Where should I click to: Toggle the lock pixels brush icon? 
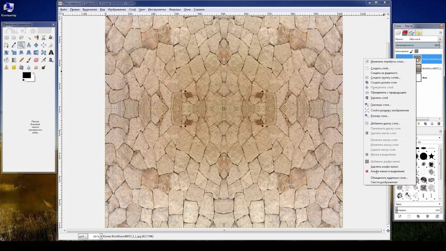pos(412,51)
